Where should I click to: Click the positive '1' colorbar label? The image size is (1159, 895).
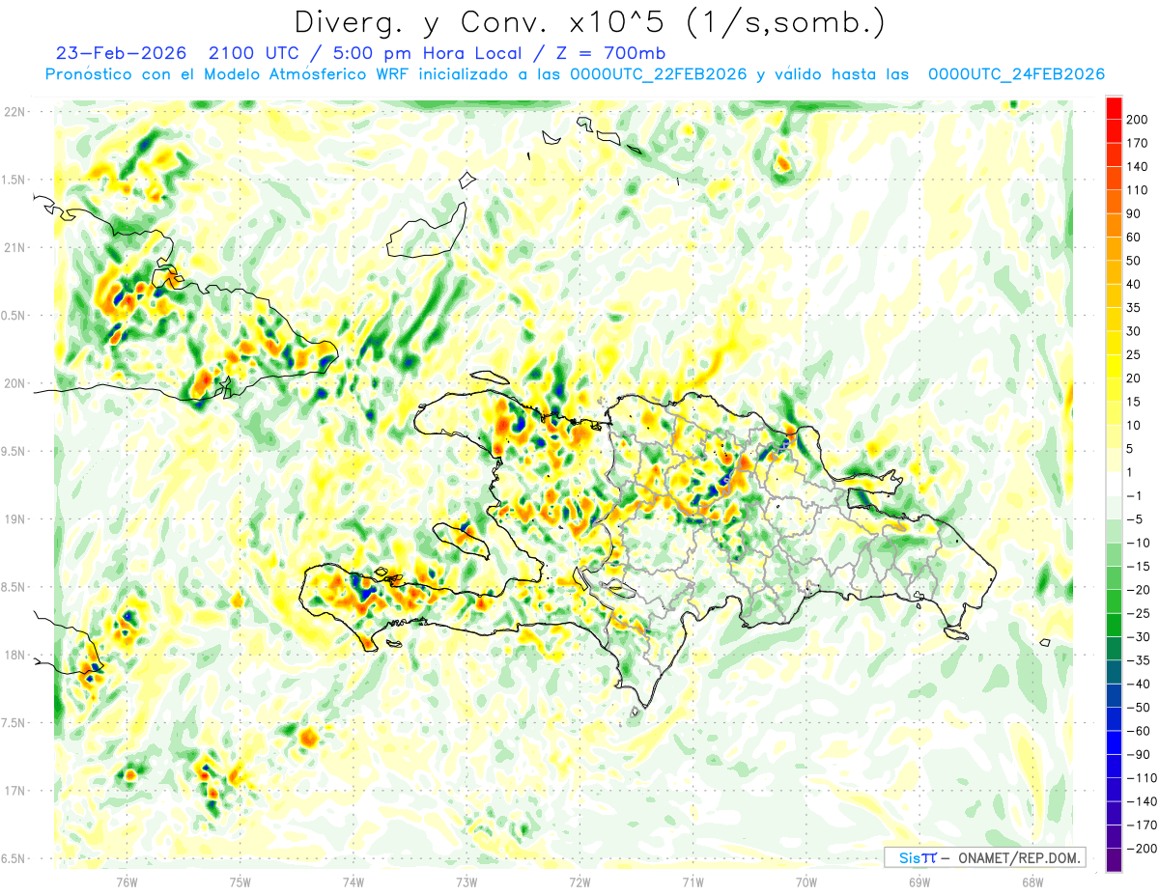[x=1131, y=472]
